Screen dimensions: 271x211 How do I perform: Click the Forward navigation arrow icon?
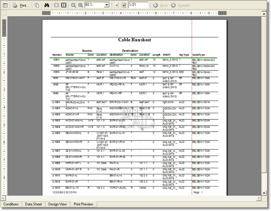pyautogui.click(x=173, y=5)
